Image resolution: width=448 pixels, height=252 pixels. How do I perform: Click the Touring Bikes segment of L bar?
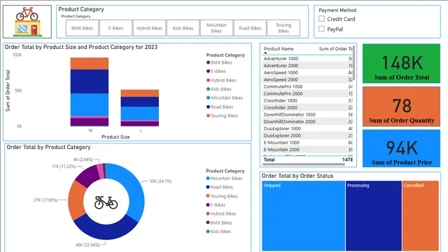point(140,93)
